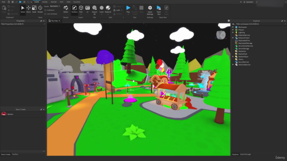Expand the Workspace tree node
Screen dimensions: 287x161
pyautogui.click(x=233, y=27)
